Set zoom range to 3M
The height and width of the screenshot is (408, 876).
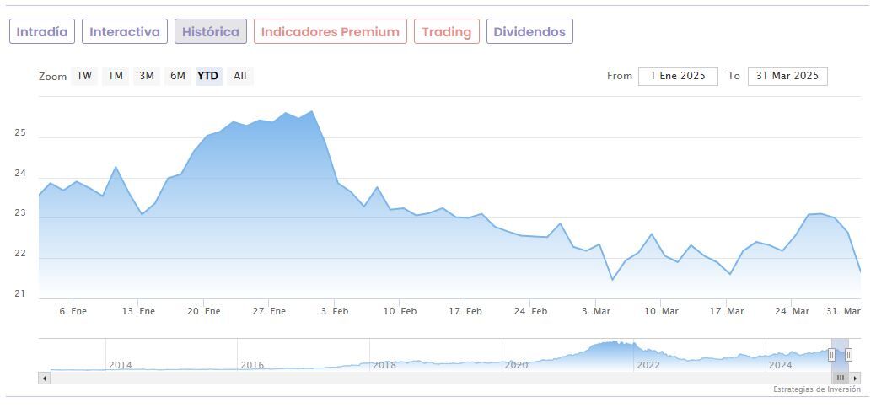[x=147, y=76]
